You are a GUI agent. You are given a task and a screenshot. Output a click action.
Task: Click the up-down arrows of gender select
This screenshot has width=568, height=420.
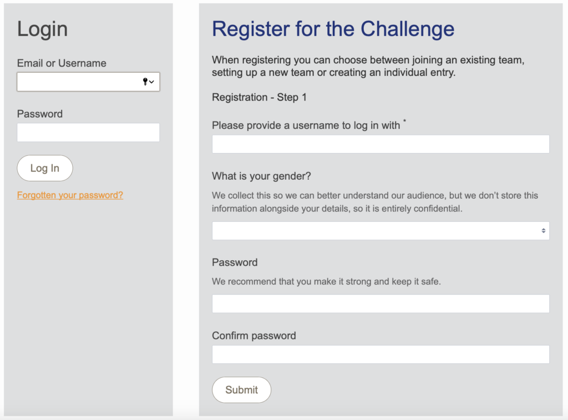544,231
